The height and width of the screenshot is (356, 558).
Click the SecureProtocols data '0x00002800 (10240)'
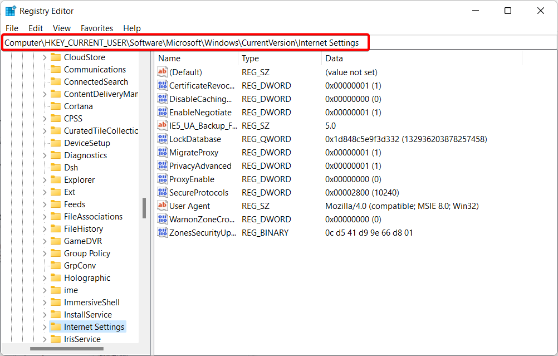(362, 193)
